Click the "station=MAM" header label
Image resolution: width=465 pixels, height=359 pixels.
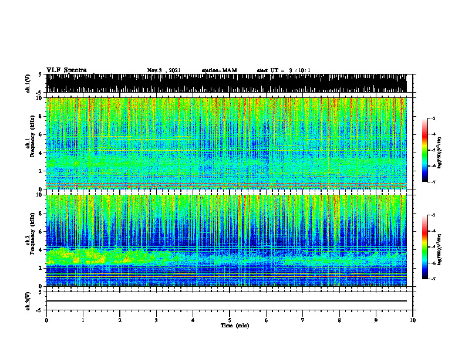pyautogui.click(x=219, y=70)
